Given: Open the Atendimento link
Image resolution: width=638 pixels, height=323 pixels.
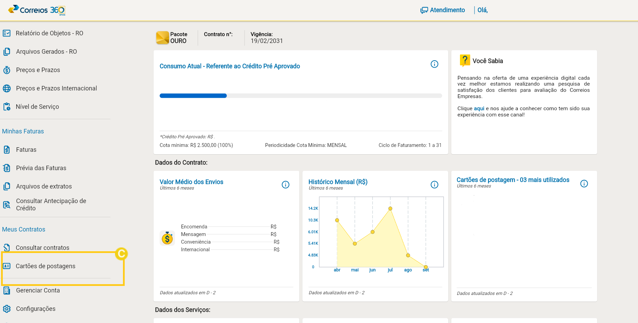Looking at the screenshot, I should [x=447, y=10].
